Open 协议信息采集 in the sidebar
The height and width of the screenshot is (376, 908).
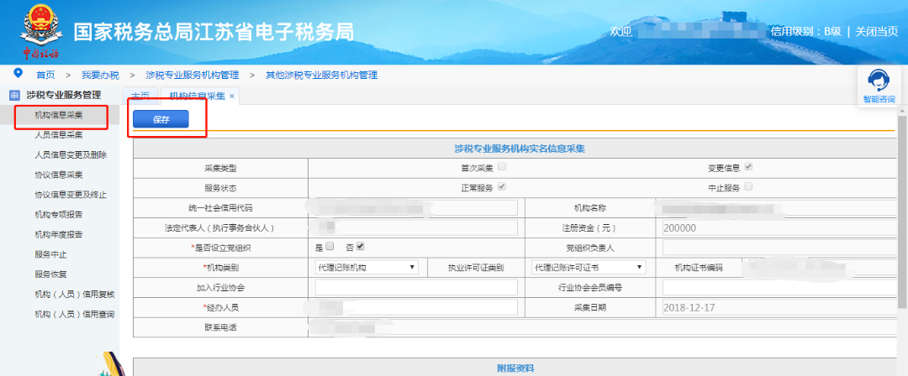pos(59,175)
